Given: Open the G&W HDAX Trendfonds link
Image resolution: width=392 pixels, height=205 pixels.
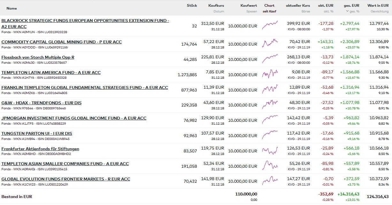Looking at the screenshot, I should pos(41,103).
